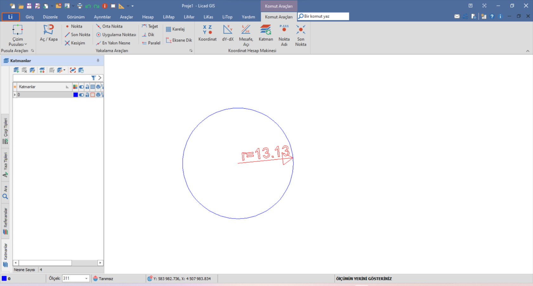The width and height of the screenshot is (533, 286).
Task: Toggle the Kesişim snap option
Action: [75, 43]
